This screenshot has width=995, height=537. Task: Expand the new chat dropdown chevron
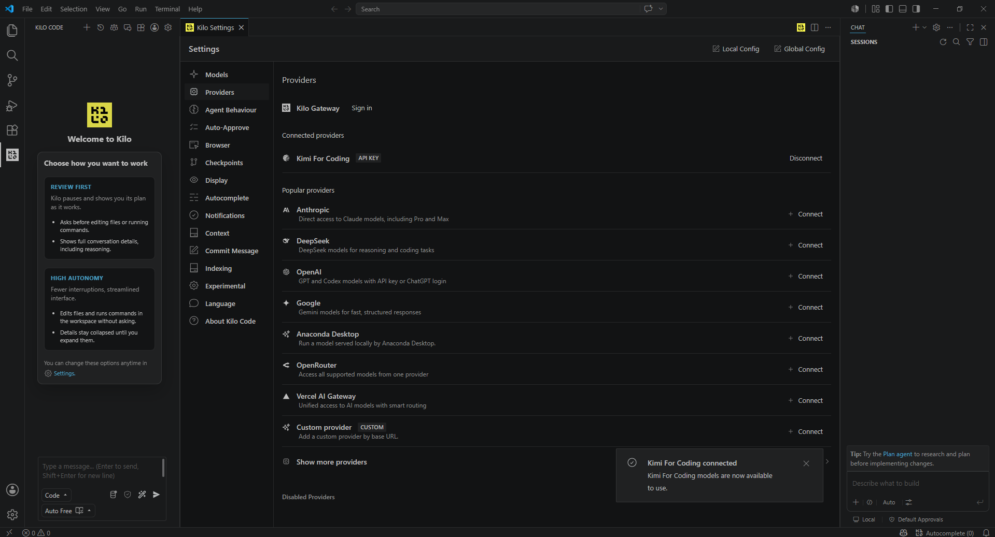tap(924, 27)
